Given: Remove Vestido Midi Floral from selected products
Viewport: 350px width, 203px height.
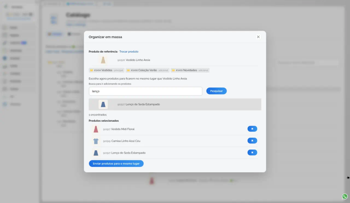Looking at the screenshot, I should pos(252,129).
